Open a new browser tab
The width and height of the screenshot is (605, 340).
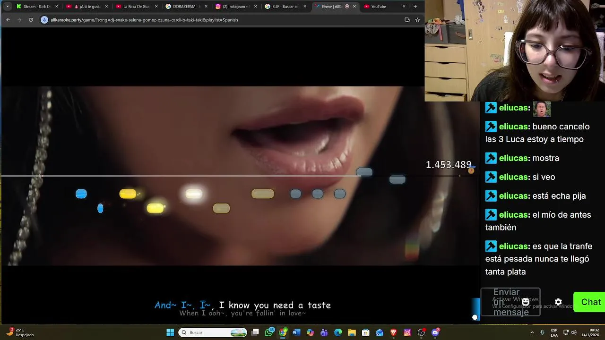pyautogui.click(x=415, y=7)
